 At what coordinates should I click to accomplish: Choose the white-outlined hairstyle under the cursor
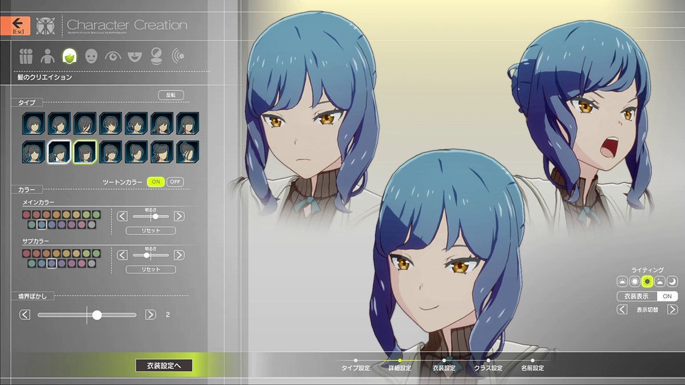[x=59, y=152]
